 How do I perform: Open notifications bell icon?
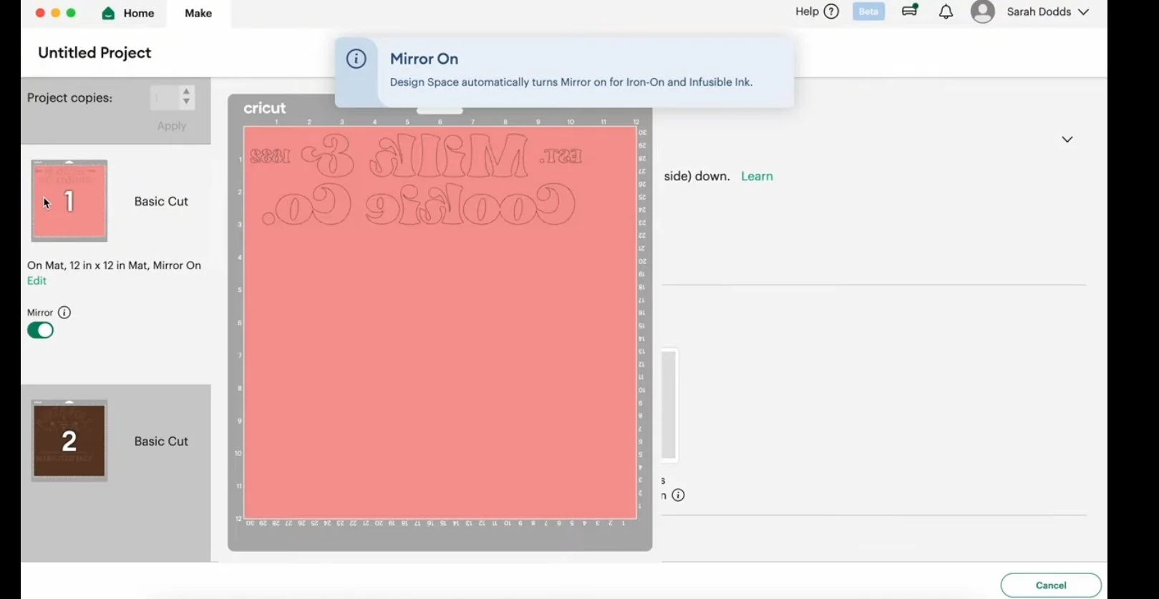(x=946, y=11)
